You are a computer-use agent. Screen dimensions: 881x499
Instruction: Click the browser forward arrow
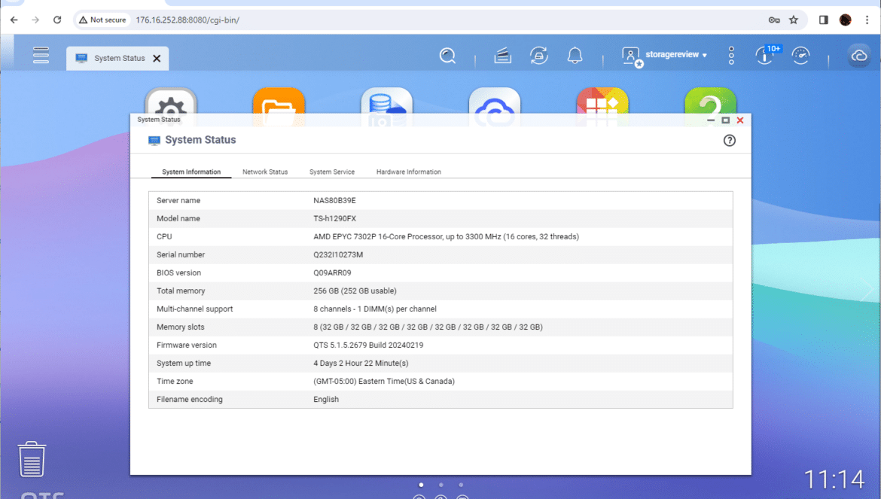click(x=35, y=20)
